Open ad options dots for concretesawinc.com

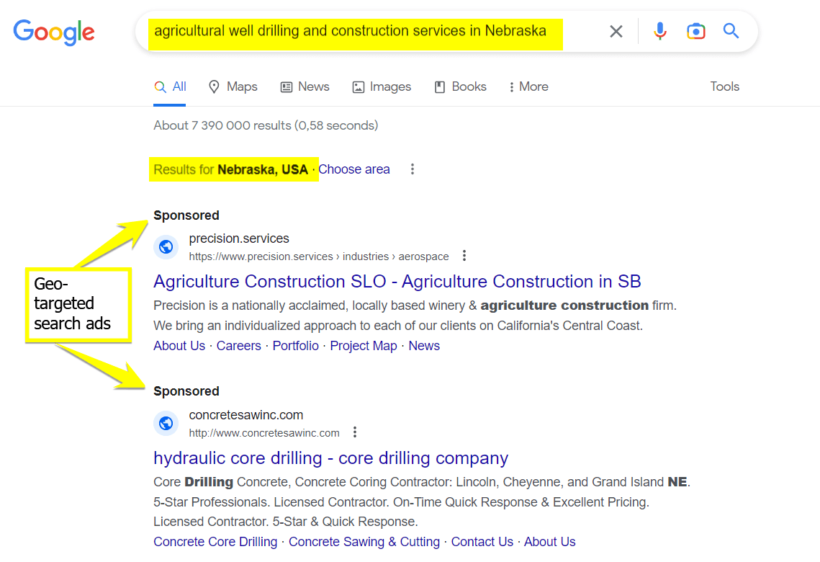[355, 432]
